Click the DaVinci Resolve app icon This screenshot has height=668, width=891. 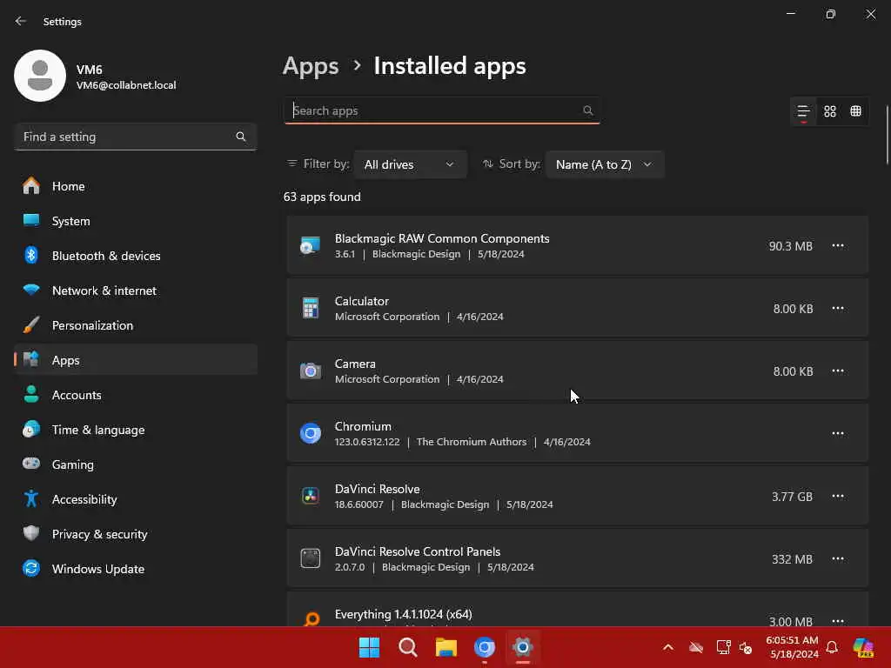(x=311, y=496)
